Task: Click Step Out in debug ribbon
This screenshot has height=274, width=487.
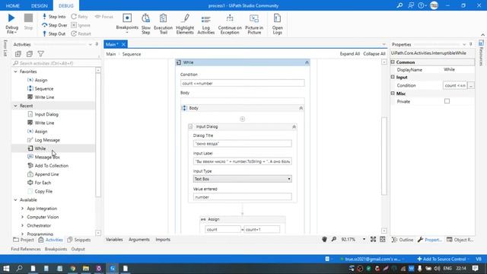Action: (54, 33)
